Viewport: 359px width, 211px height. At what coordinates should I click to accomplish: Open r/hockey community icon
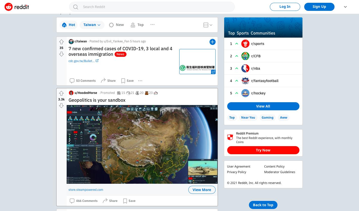coord(245,93)
